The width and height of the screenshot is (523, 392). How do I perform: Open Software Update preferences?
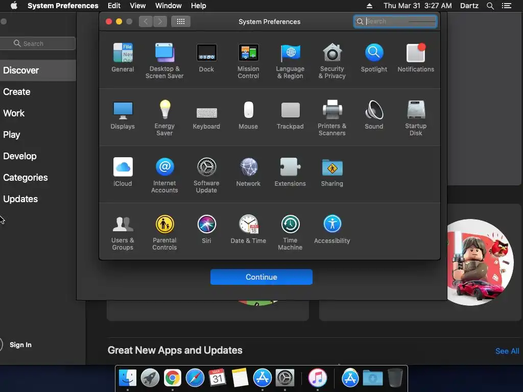[206, 175]
